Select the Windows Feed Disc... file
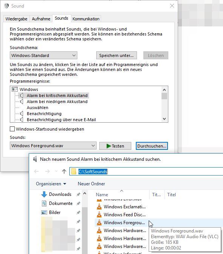 (x=125, y=215)
